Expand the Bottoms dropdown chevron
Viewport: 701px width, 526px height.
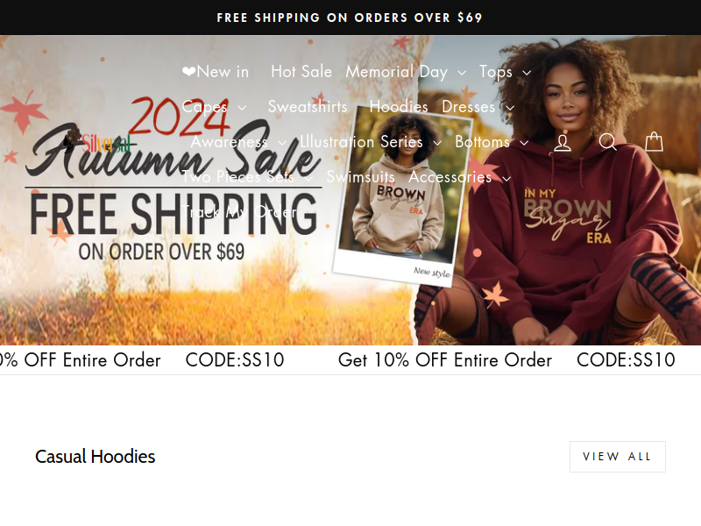524,143
